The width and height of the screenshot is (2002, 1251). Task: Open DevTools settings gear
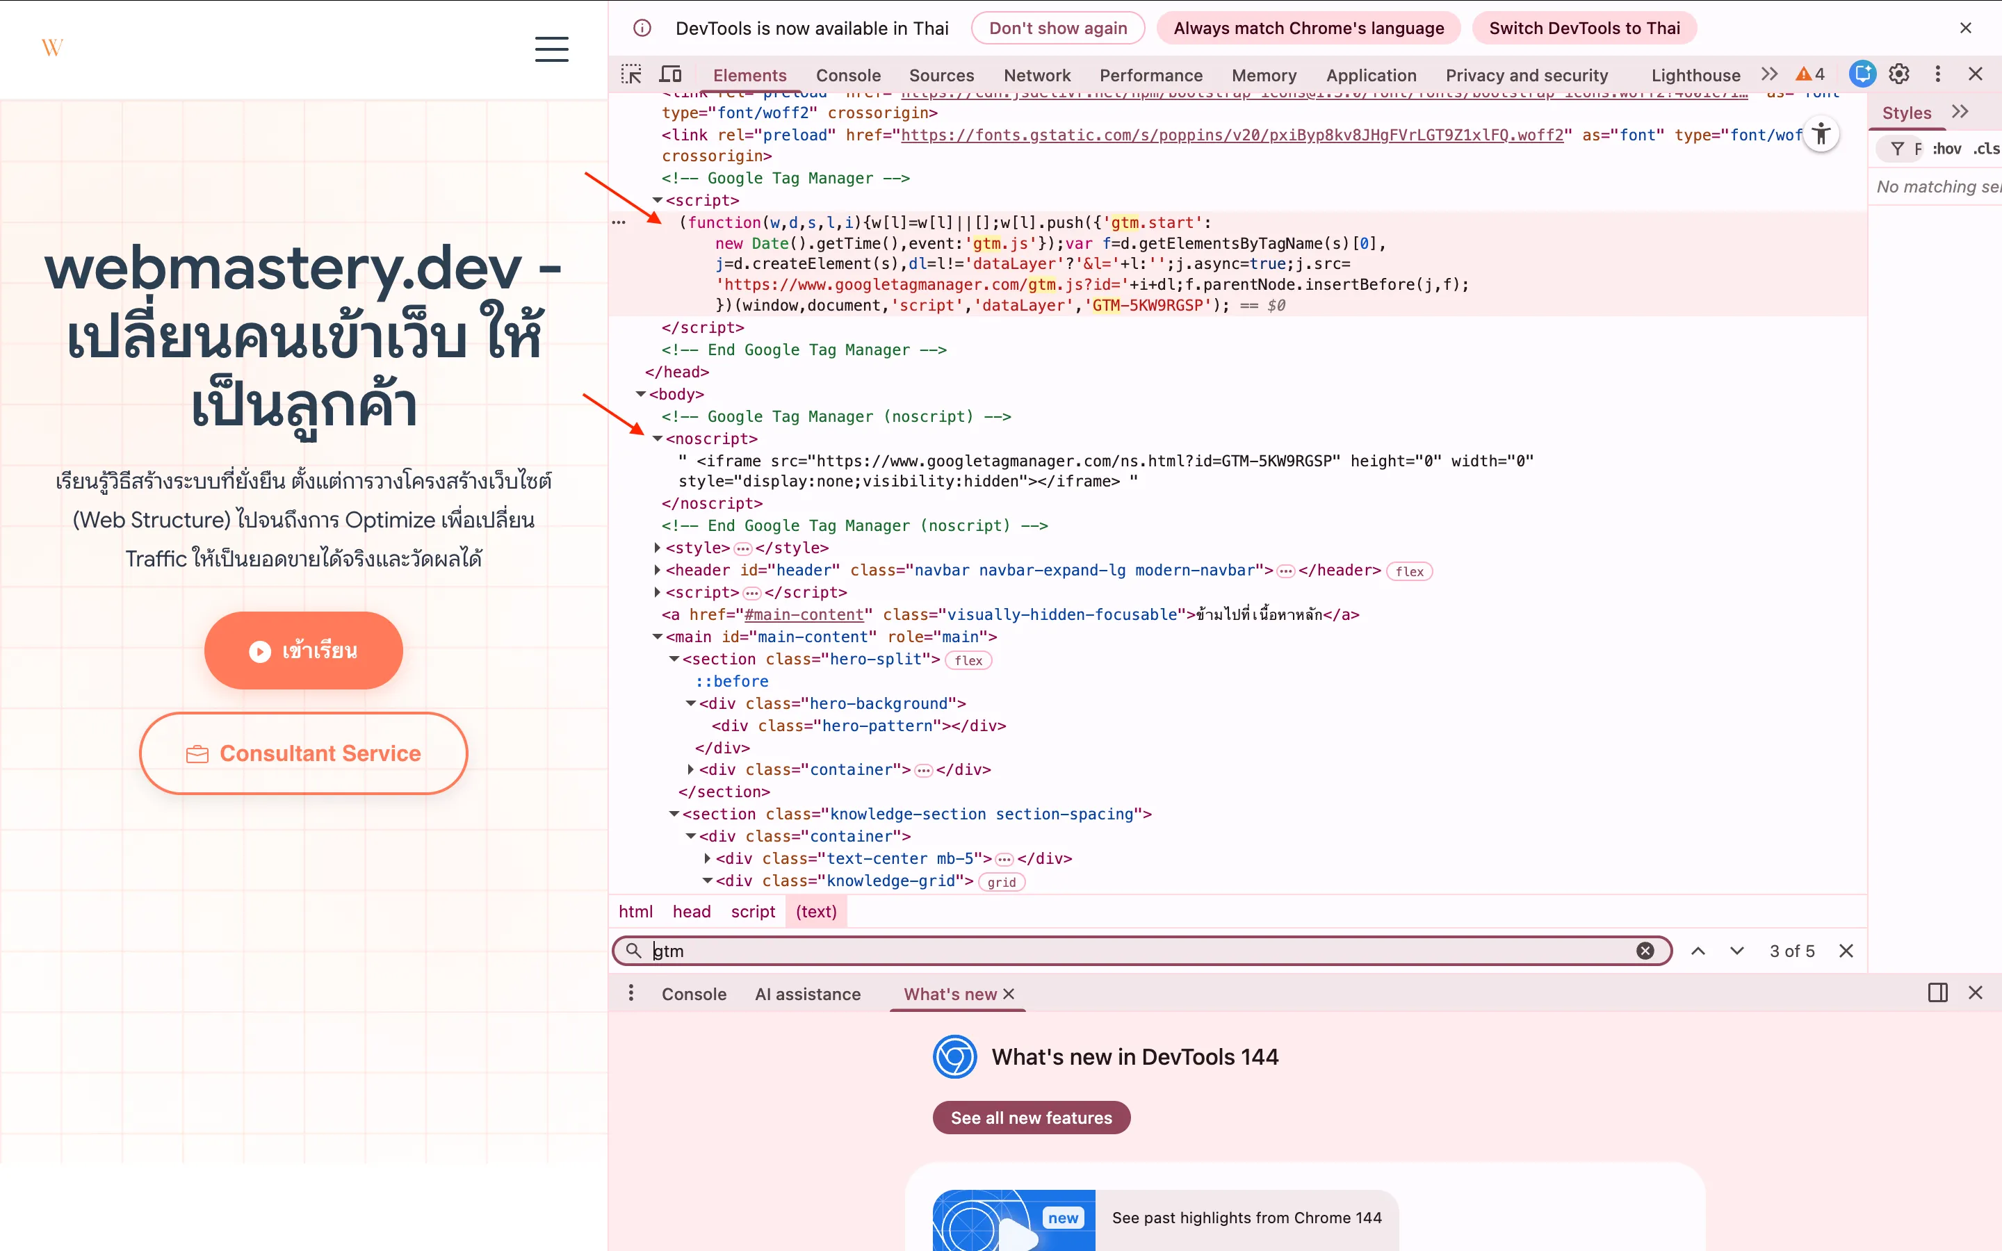click(1899, 74)
